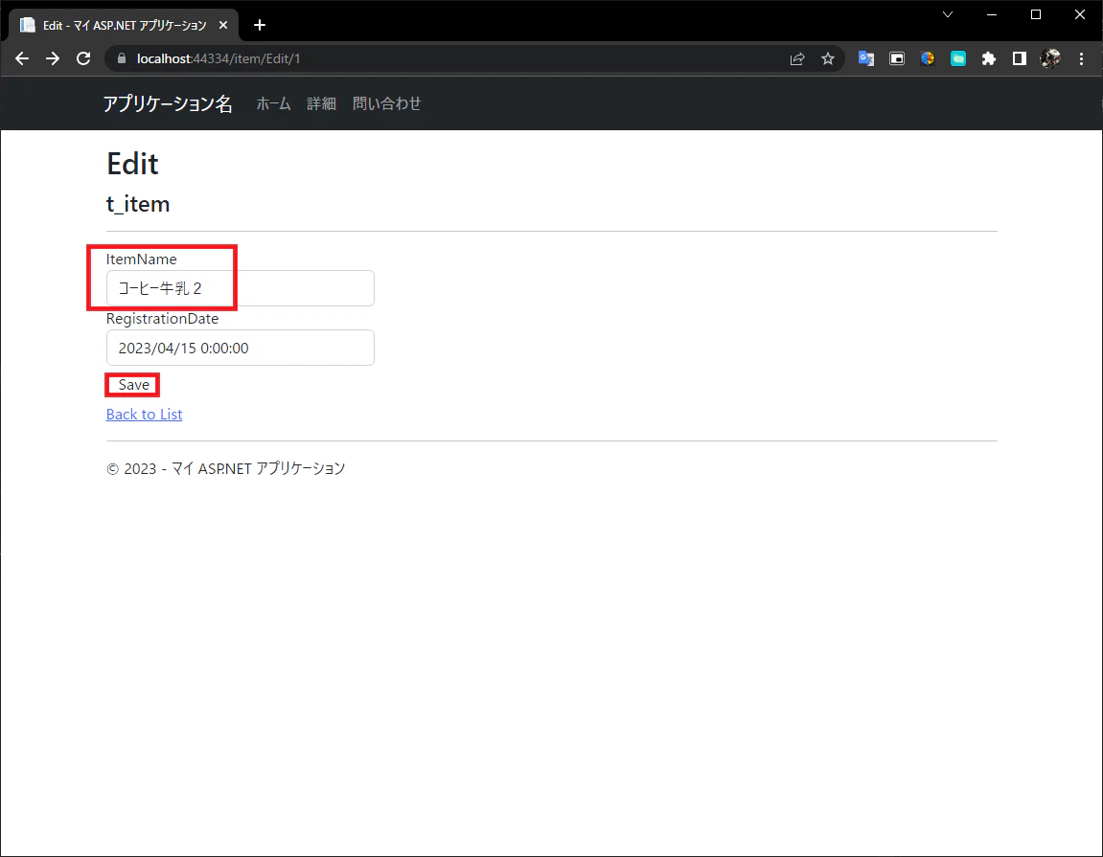This screenshot has height=857, width=1103.
Task: Navigate to 詳細 in navbar
Action: point(321,103)
